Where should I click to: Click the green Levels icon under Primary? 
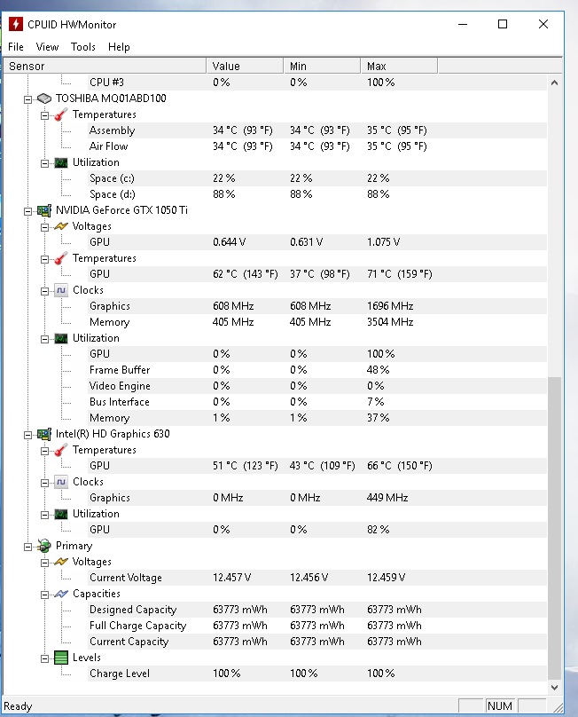click(x=60, y=658)
